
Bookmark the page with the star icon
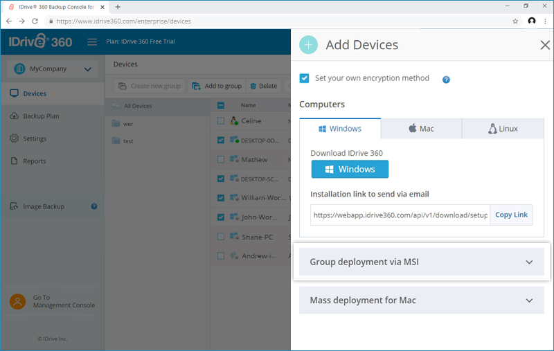point(515,21)
